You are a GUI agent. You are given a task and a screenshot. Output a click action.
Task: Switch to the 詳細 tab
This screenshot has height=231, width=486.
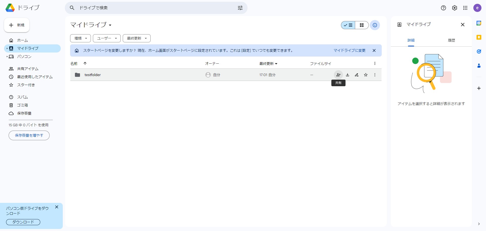[x=411, y=40]
